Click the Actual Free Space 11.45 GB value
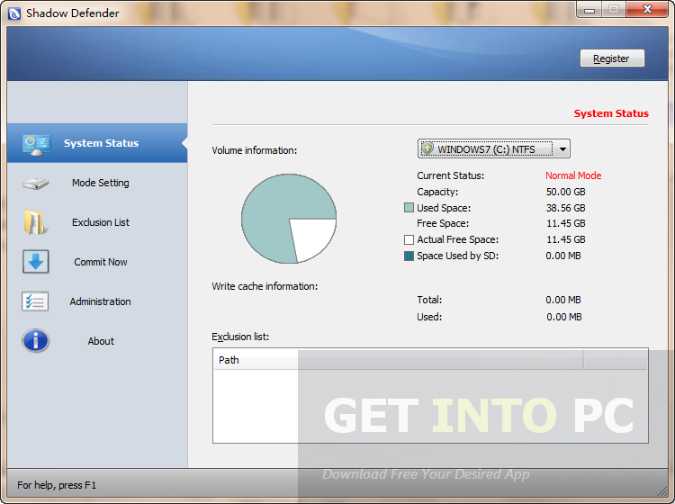 (566, 239)
